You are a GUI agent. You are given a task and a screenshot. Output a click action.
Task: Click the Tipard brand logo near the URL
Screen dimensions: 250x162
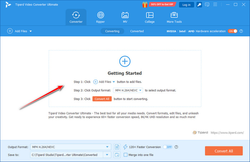200,132
